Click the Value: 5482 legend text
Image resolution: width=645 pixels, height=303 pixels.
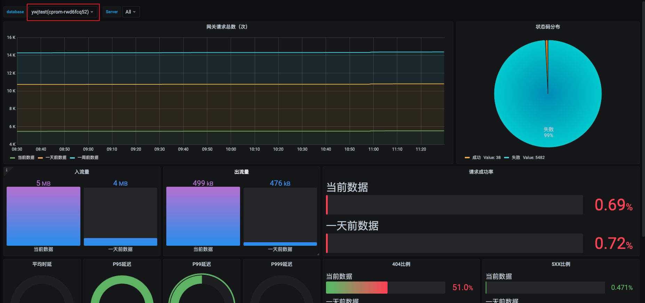(534, 158)
